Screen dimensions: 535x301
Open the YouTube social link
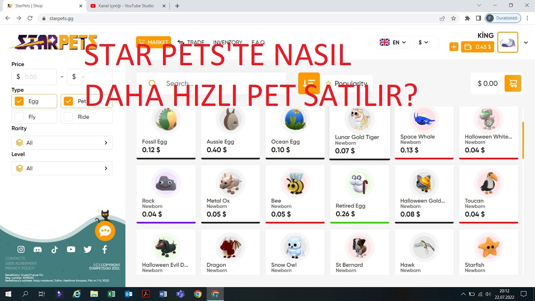(71, 250)
